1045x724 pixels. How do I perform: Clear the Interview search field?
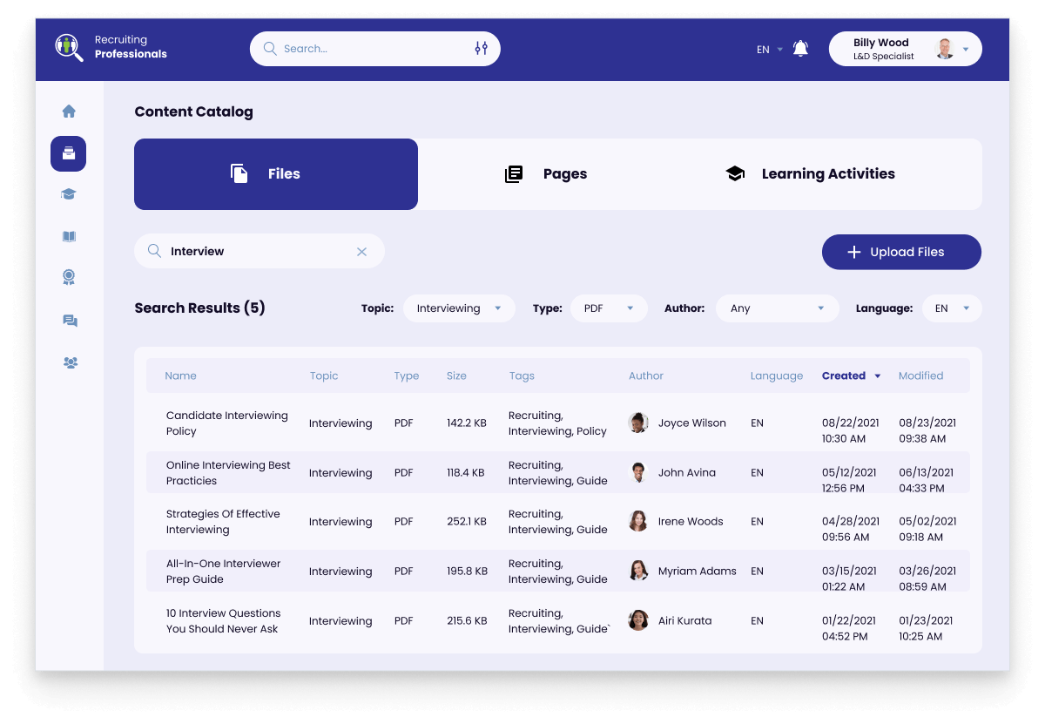point(361,252)
